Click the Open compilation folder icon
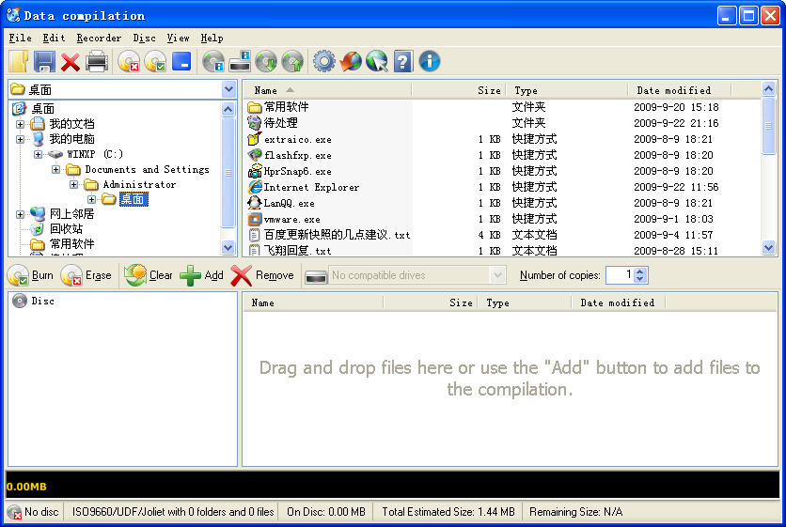 tap(19, 62)
